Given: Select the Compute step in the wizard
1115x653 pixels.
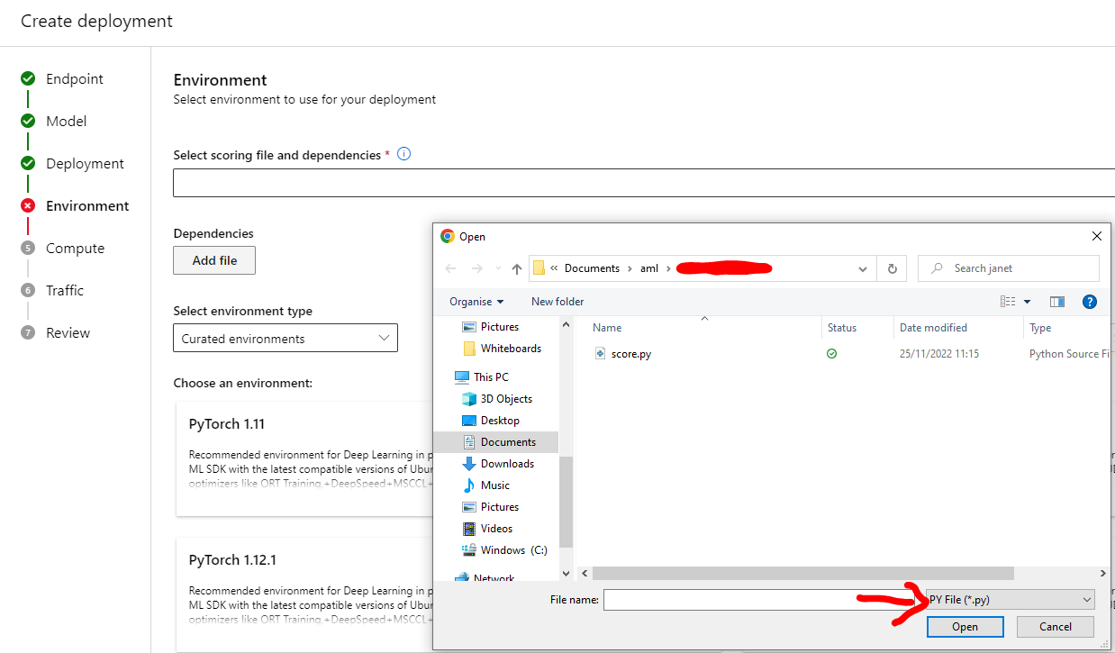Looking at the screenshot, I should tap(76, 248).
